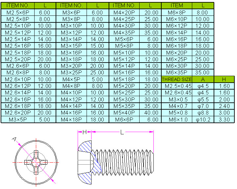Click the 3.30 head height value
This screenshot has height=189, width=237.
[x=224, y=120]
